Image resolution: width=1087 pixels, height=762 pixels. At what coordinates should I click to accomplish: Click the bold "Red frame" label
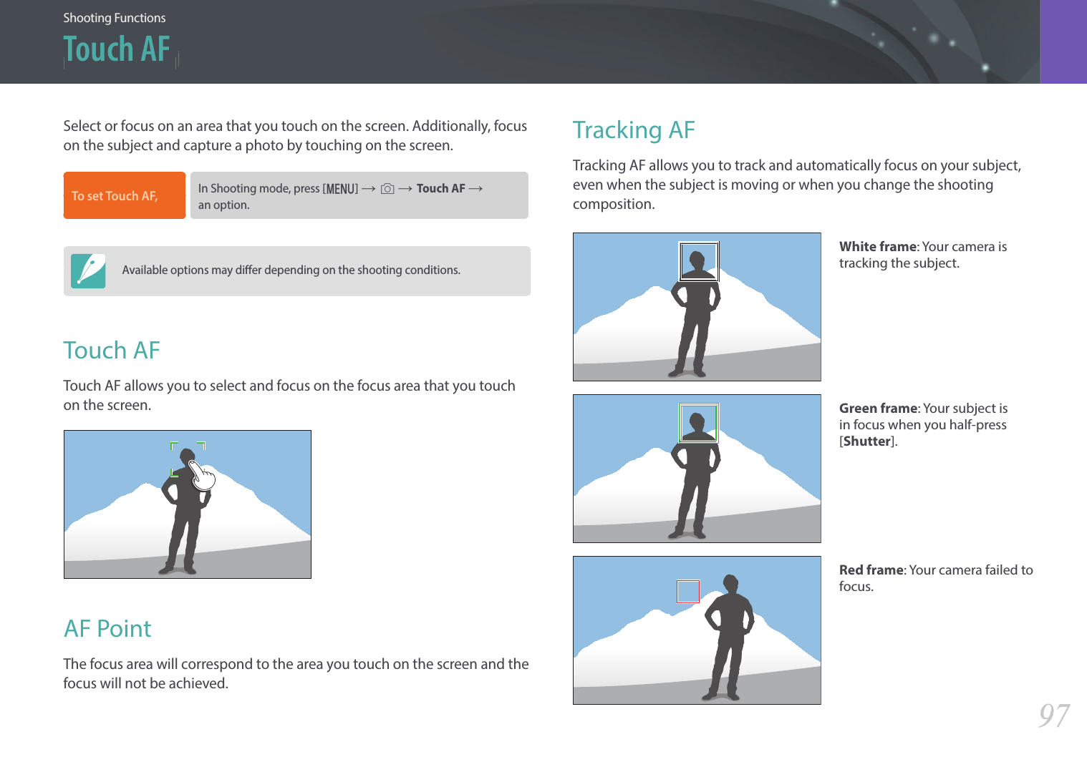[x=871, y=570]
